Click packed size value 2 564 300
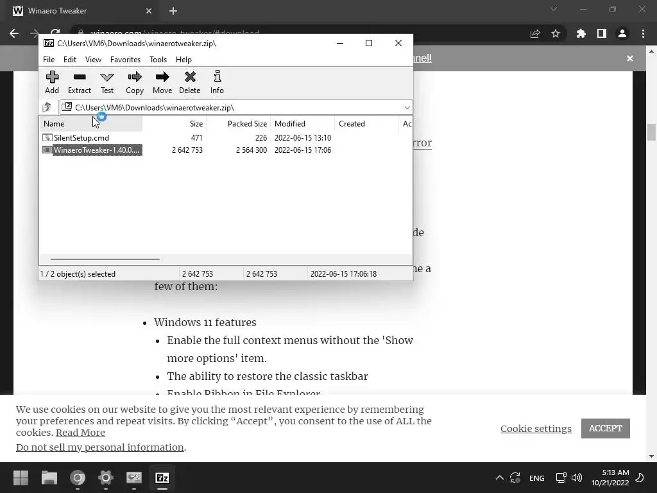Image resolution: width=657 pixels, height=493 pixels. 252,150
